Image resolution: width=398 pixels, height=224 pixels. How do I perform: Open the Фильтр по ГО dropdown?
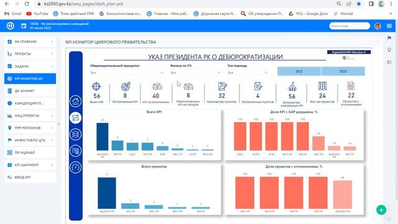196,73
